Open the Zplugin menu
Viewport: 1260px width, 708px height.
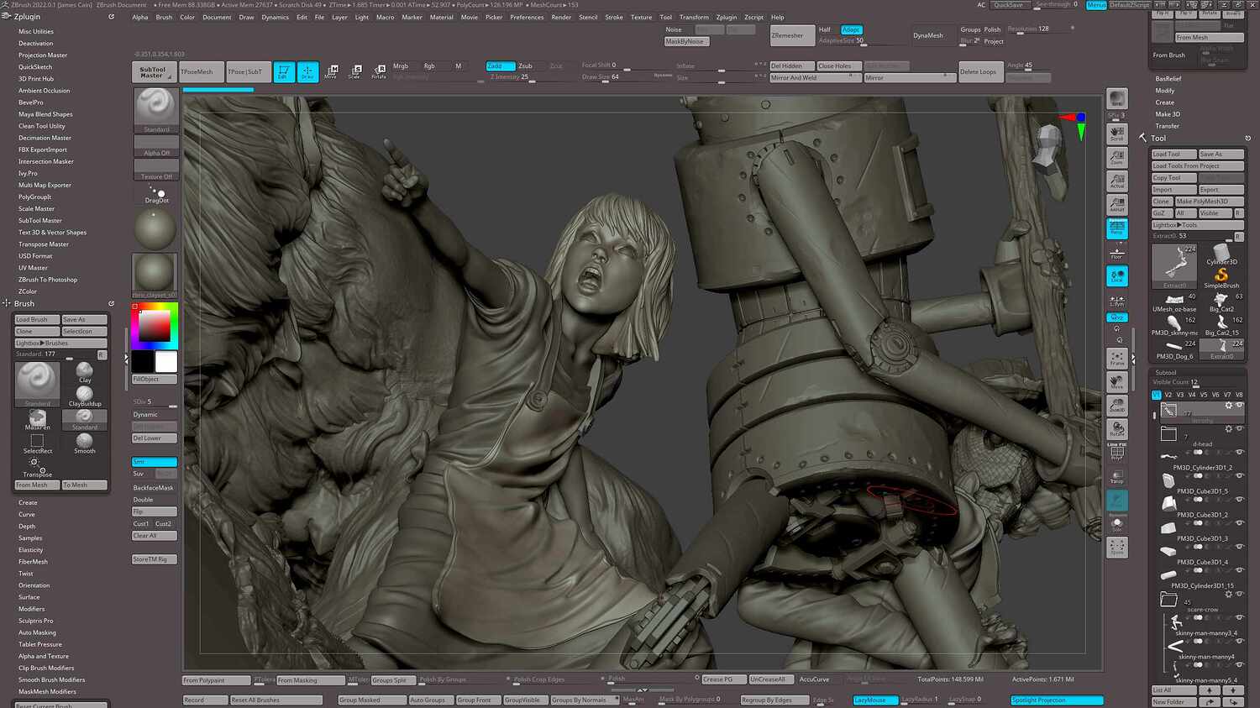(727, 16)
